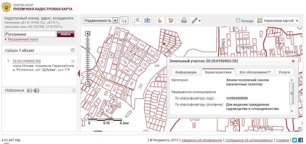This screenshot has height=144, width=306.
Task: Switch to the Кто обслуживает? tab
Action: pyautogui.click(x=255, y=72)
